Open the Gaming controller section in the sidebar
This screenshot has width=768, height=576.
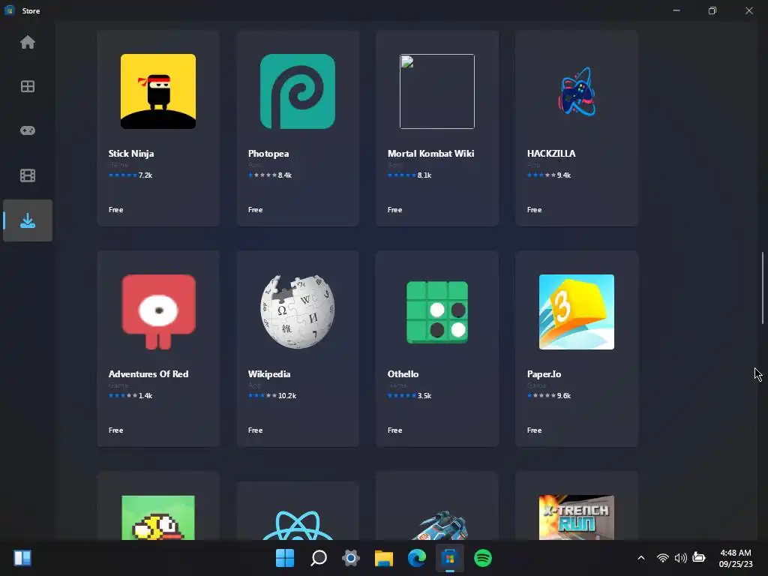pos(28,130)
